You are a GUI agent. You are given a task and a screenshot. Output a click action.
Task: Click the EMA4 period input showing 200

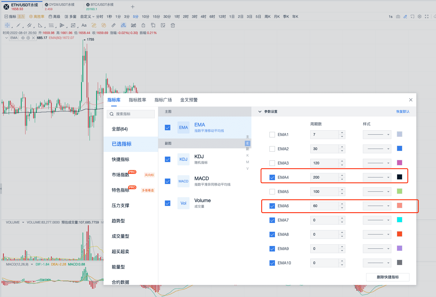(325, 177)
